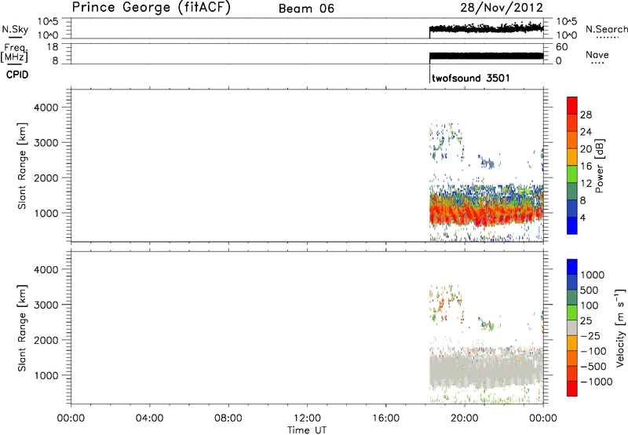Click the 'Slant Range [km]' label of the velocity panel

[x=22, y=328]
